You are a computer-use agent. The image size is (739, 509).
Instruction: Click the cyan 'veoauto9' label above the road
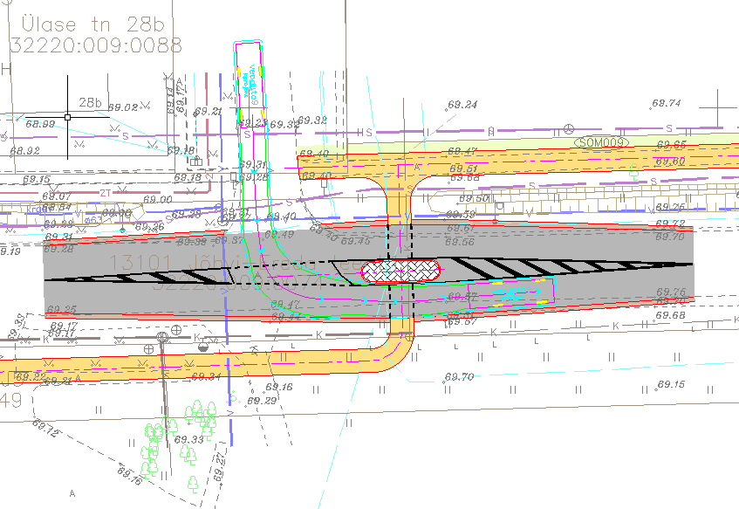pos(253,85)
